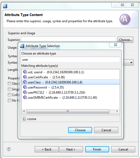Click the list's left scroll arrow
140x158 pixels.
pos(24,111)
